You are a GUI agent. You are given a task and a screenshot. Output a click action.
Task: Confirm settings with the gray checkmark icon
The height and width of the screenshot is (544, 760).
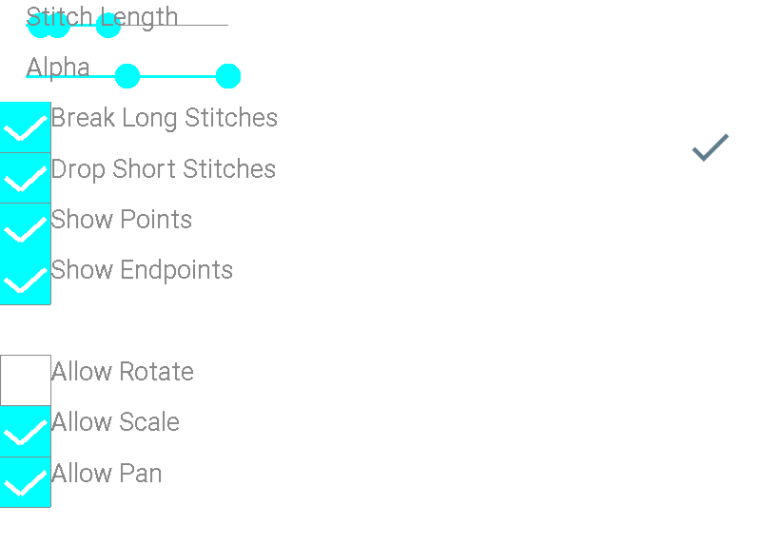(x=711, y=147)
